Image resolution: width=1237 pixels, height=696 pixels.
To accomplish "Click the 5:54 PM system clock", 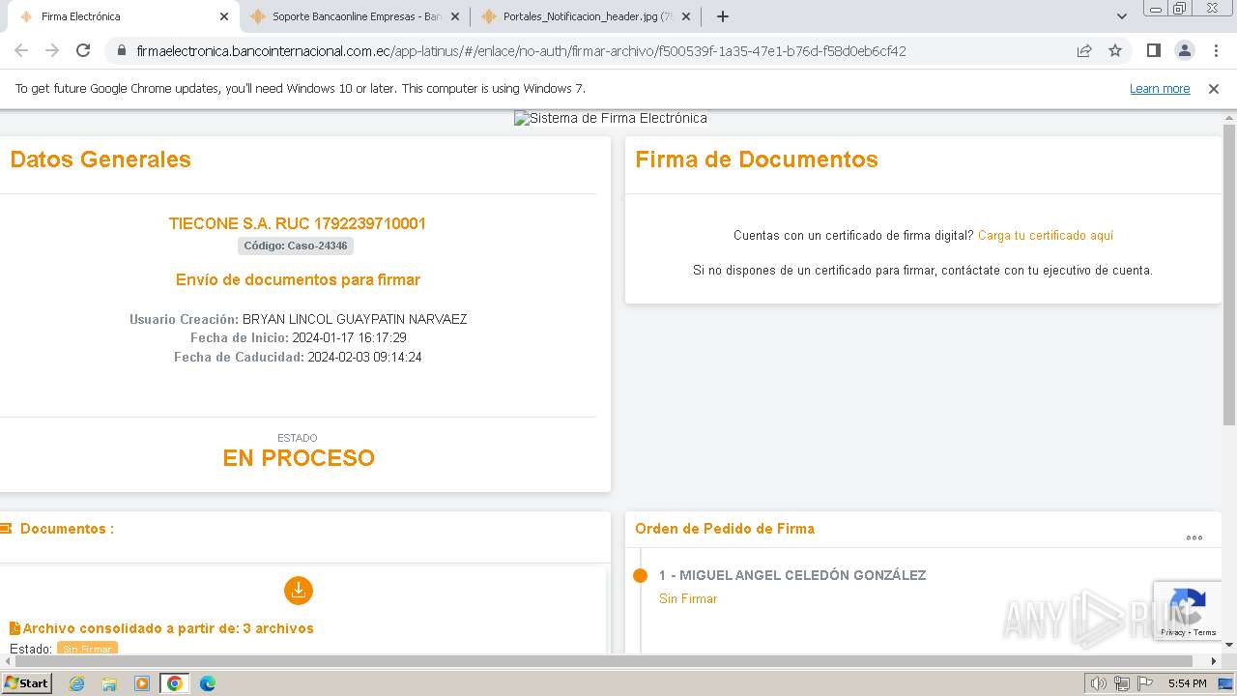I will point(1187,683).
